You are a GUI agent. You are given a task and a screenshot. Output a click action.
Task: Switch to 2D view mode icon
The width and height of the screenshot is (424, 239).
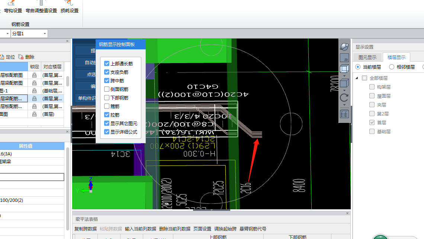pyautogui.click(x=344, y=58)
